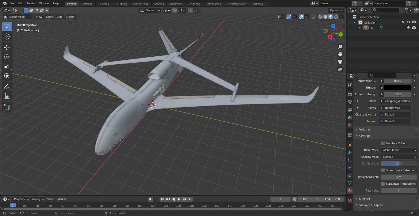Screen dimensions: 419x216
Task: Toggle render camera icon for obj
Action: pos(414,28)
